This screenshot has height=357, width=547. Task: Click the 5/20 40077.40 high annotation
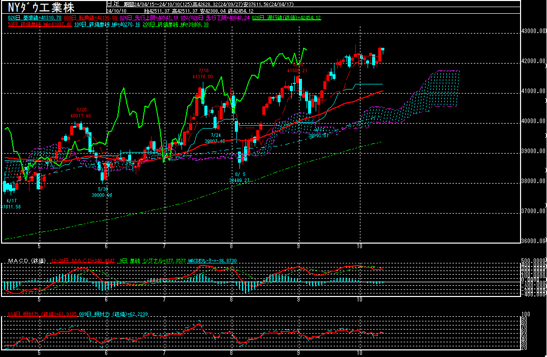(x=81, y=113)
